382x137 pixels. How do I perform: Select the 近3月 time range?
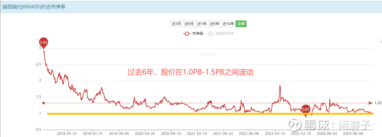click(x=176, y=24)
